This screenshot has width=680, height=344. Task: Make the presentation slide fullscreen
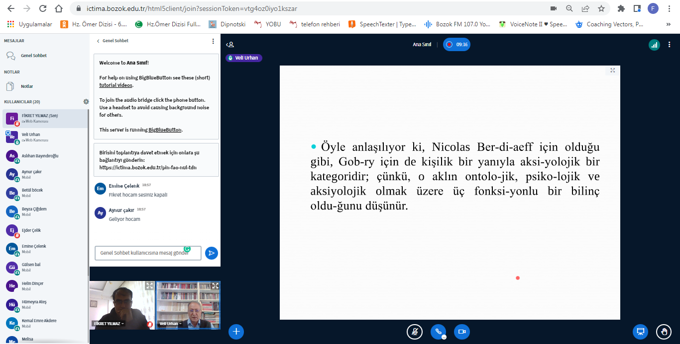(612, 70)
